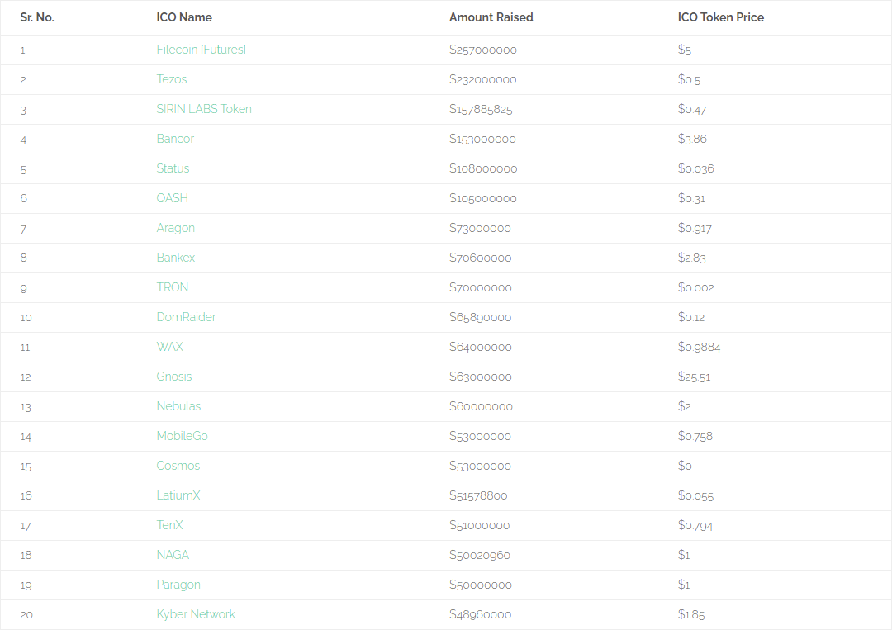Open the MobileGo ICO page
Image resolution: width=892 pixels, height=630 pixels.
pyautogui.click(x=182, y=435)
